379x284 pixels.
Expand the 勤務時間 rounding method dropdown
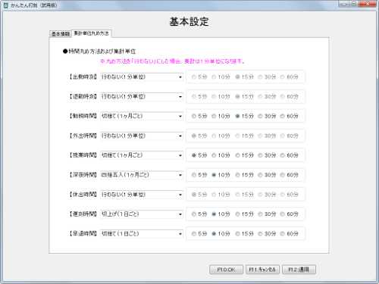pyautogui.click(x=142, y=116)
